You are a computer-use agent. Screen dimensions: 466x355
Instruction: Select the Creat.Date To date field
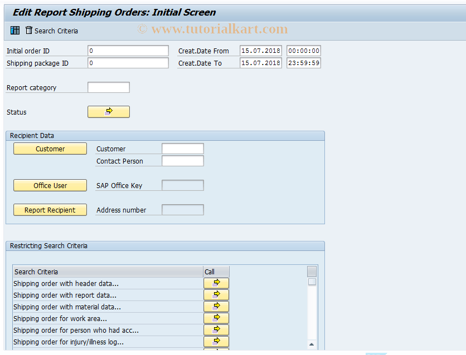click(260, 63)
